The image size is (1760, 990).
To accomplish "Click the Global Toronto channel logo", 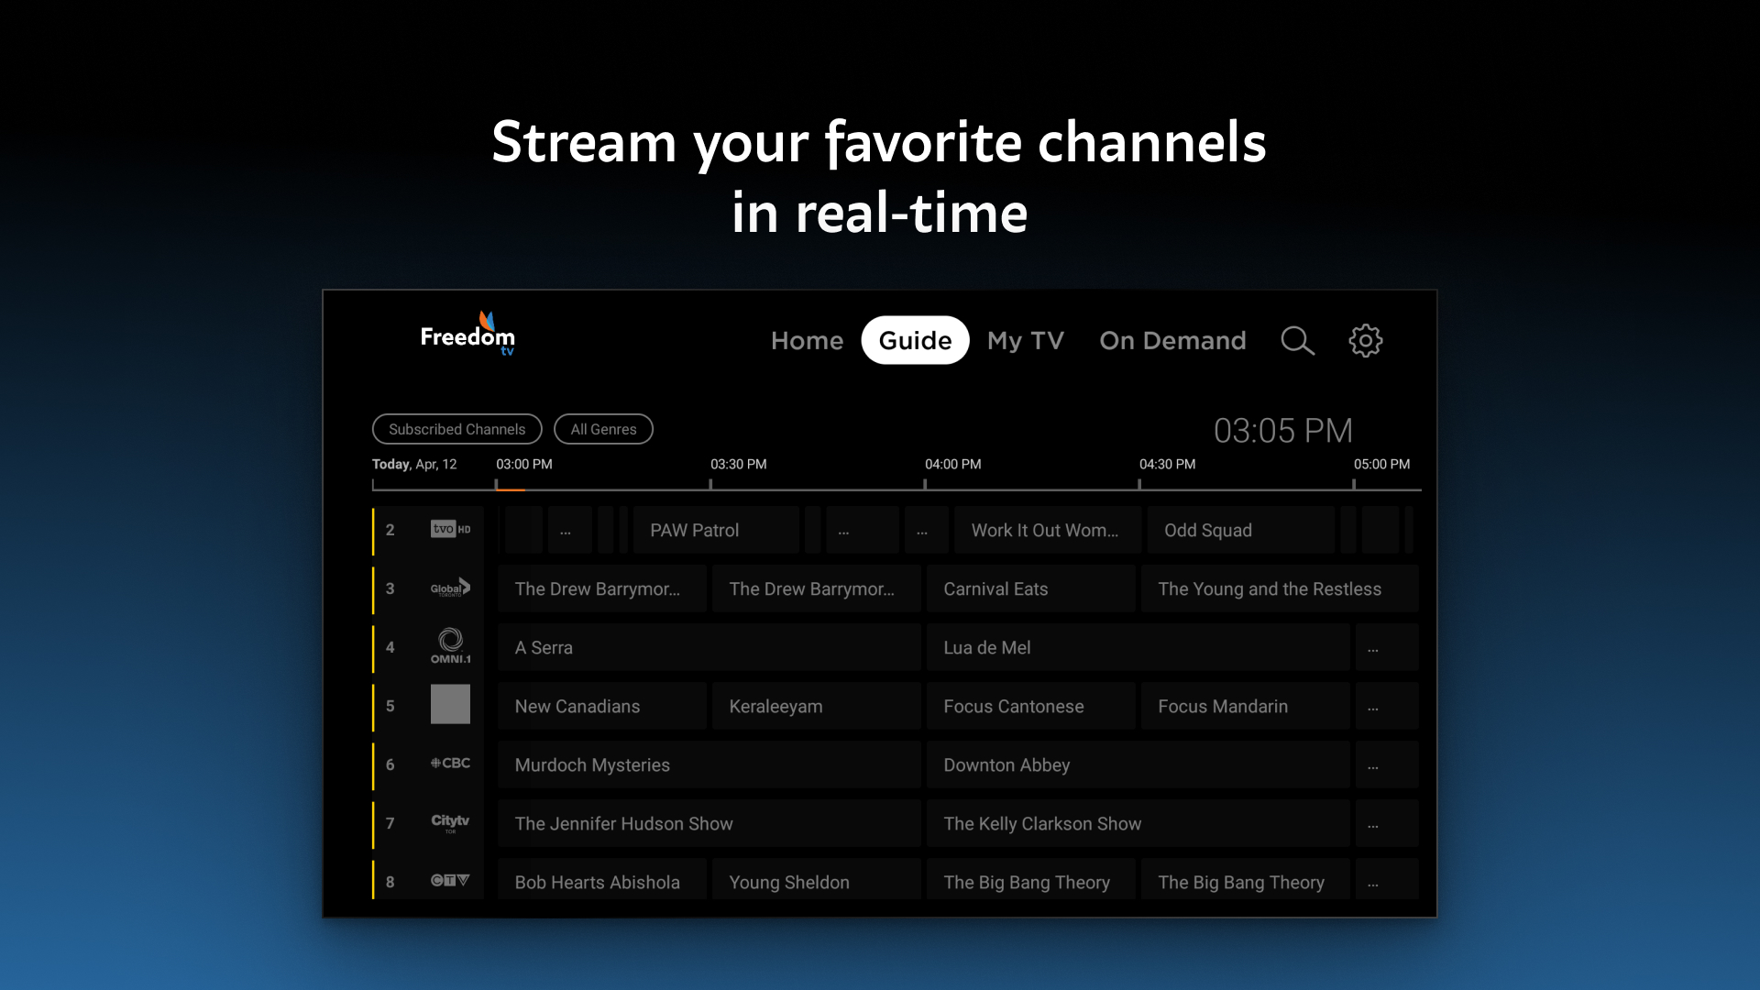I will (450, 588).
